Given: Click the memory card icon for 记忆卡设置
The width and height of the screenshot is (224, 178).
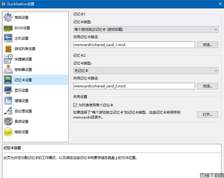Looking at the screenshot, I should pyautogui.click(x=8, y=80).
